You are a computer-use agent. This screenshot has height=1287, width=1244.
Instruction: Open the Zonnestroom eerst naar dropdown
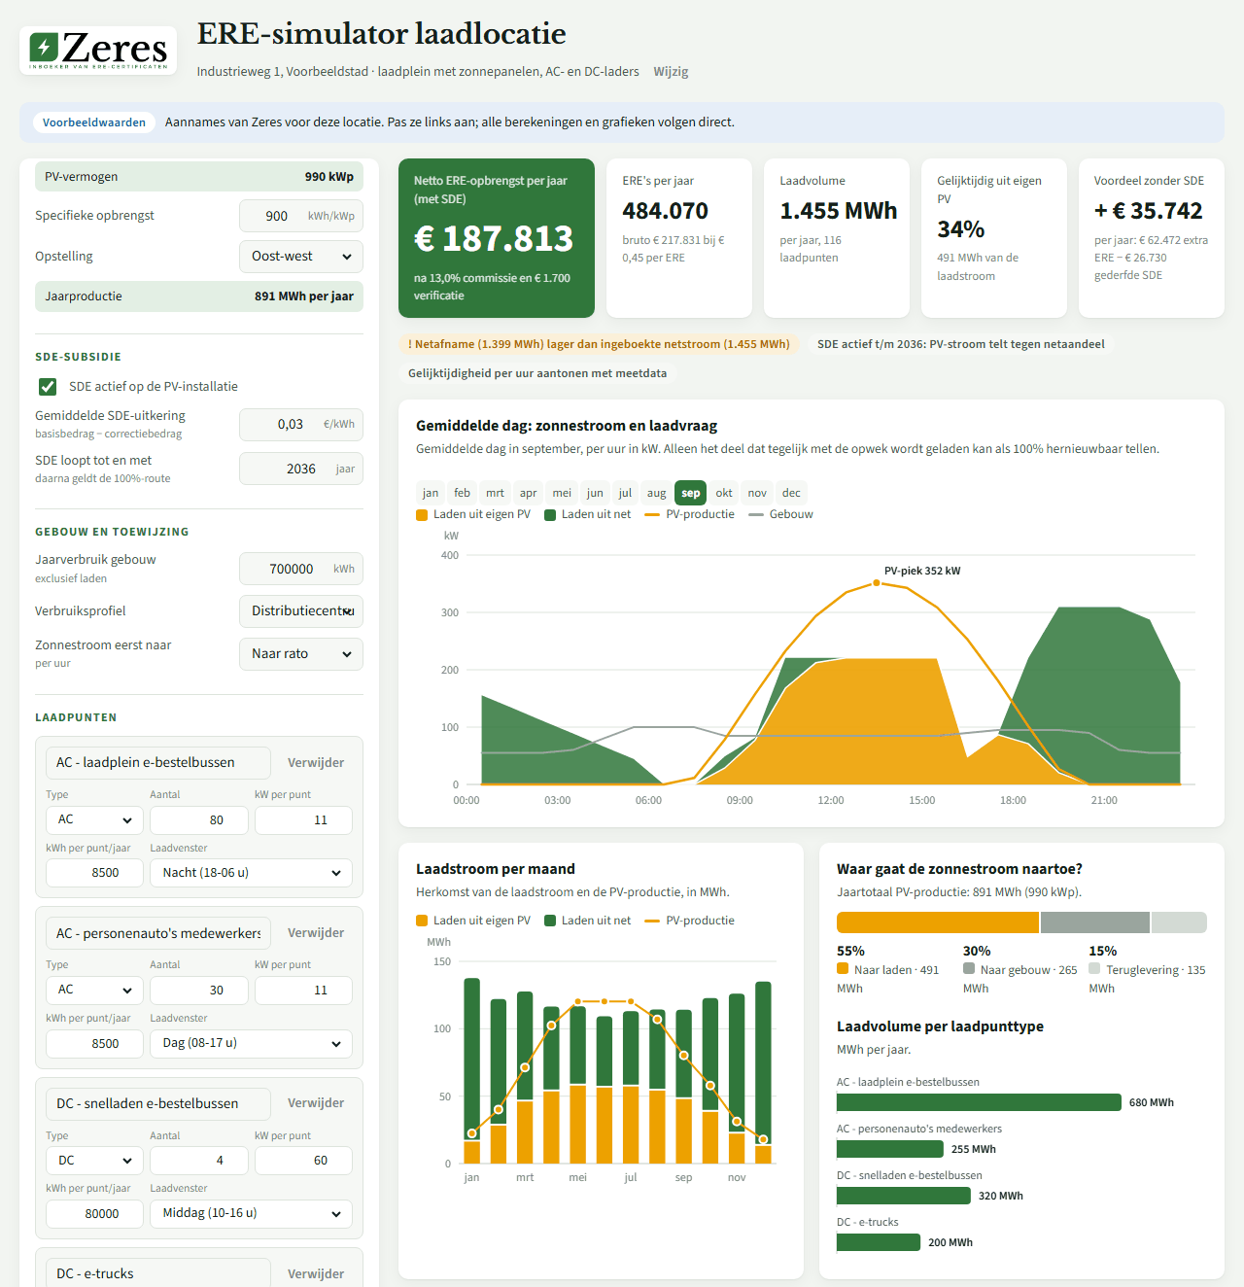tap(301, 654)
